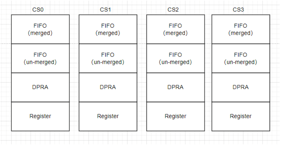The image size is (289, 147).
Task: Click the FIFO (merged) box under CS3
Action: click(x=241, y=29)
